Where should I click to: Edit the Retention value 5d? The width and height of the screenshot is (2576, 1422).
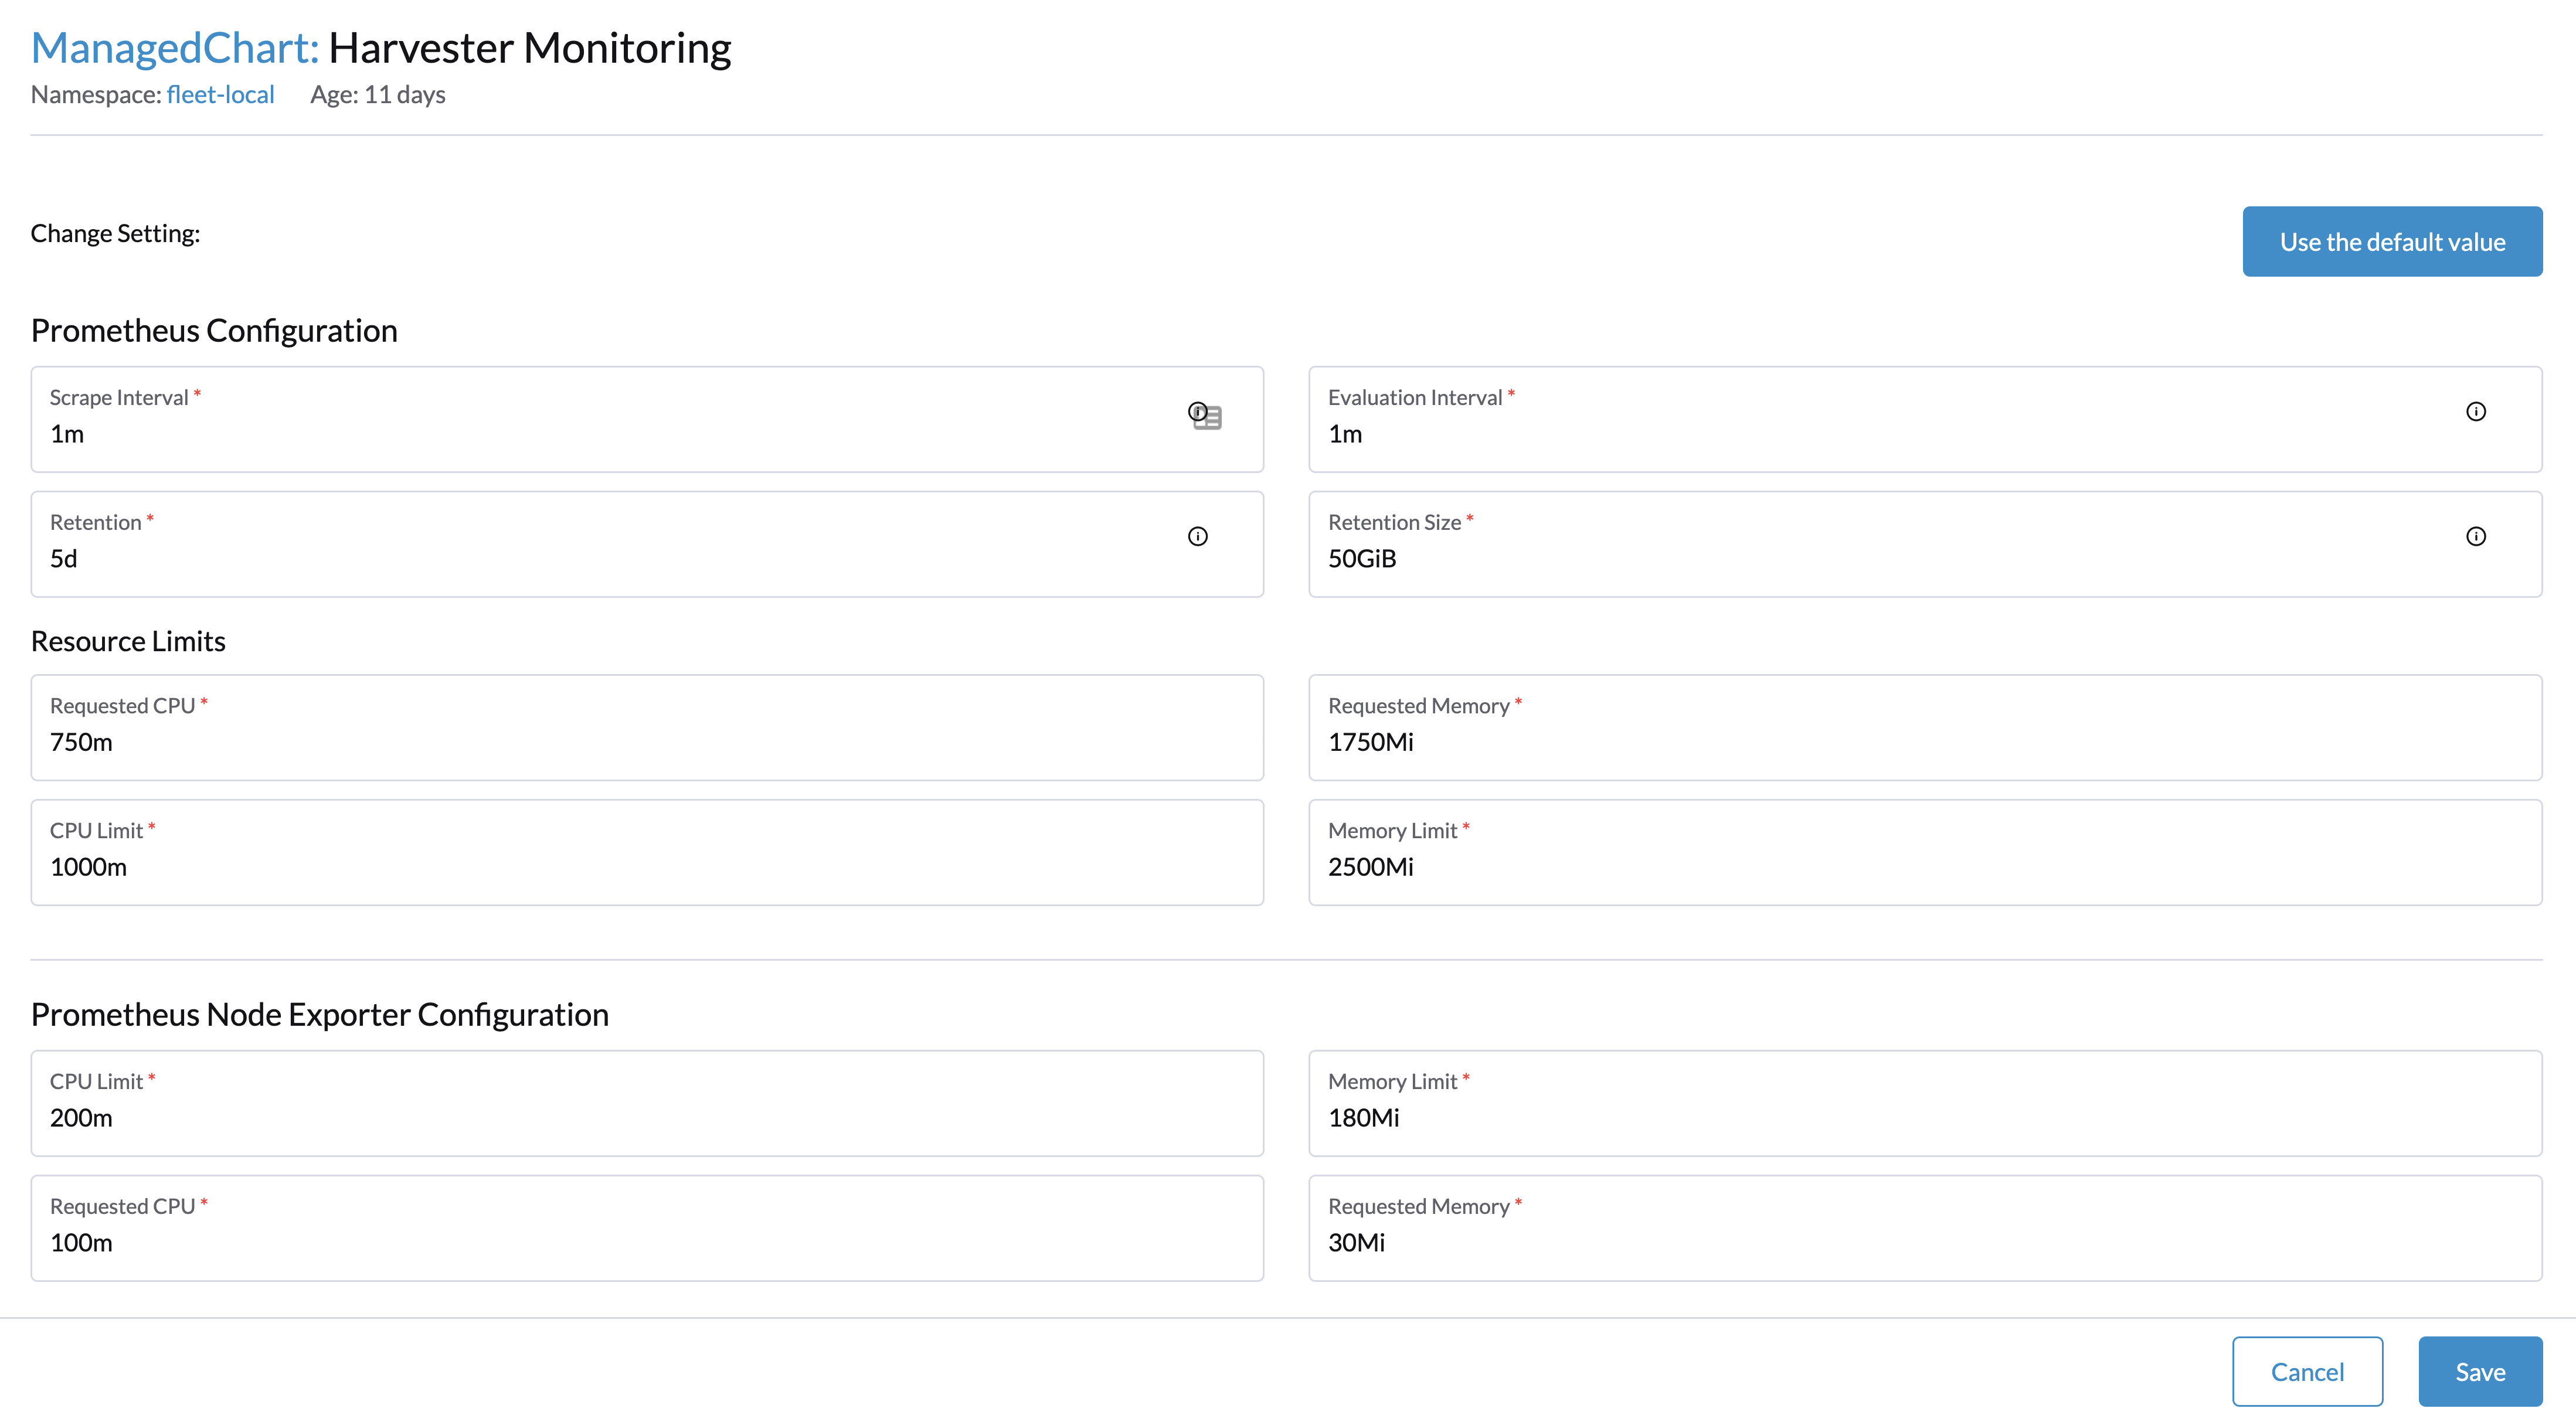(647, 544)
